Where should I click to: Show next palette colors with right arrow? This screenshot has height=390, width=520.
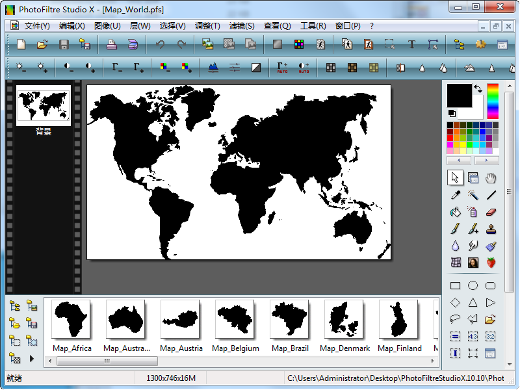[486, 160]
